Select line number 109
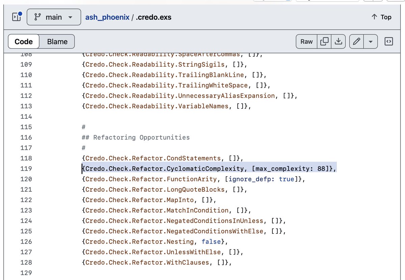Image resolution: width=405 pixels, height=280 pixels. pyautogui.click(x=26, y=64)
